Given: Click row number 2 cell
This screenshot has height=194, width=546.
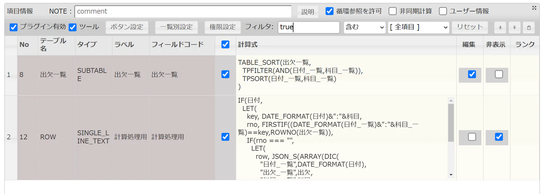Looking at the screenshot, I should click(x=11, y=137).
